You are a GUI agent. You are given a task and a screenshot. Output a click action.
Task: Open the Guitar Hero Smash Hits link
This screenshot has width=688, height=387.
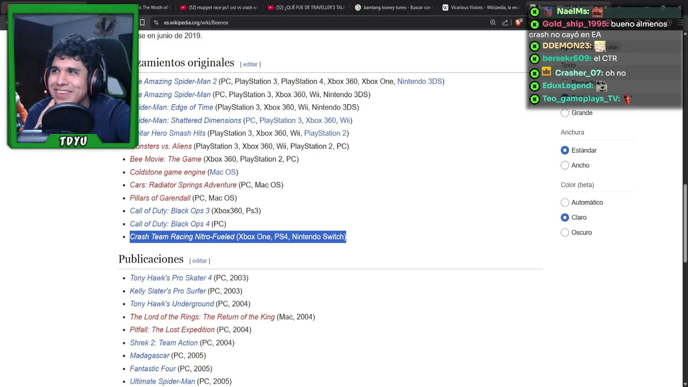pos(172,133)
